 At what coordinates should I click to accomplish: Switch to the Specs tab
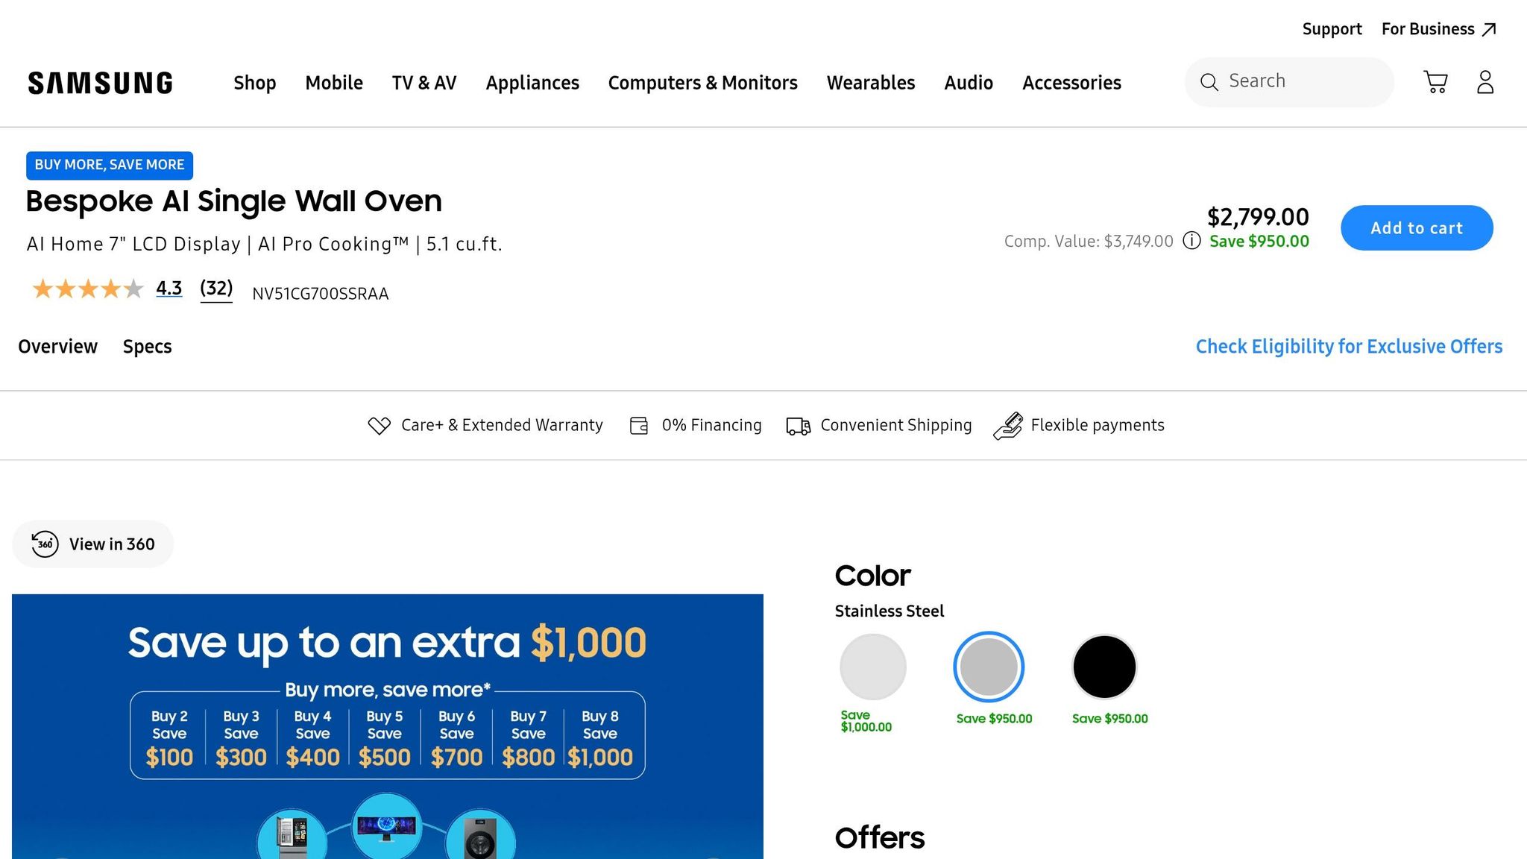pyautogui.click(x=147, y=347)
